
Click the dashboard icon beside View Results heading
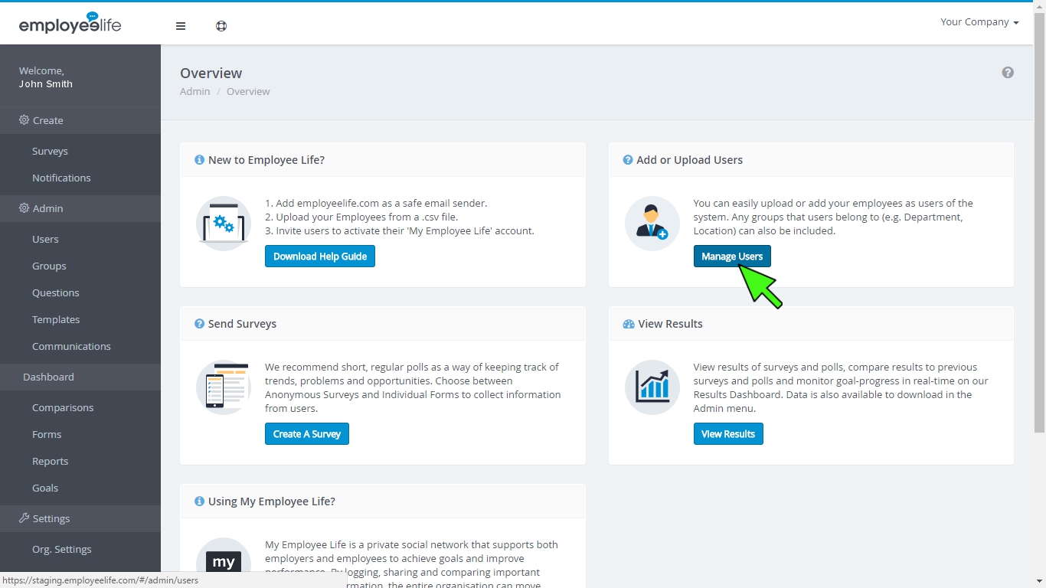[x=629, y=324]
